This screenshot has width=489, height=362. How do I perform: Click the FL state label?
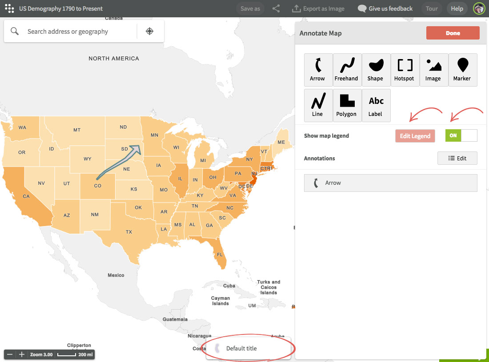220,255
